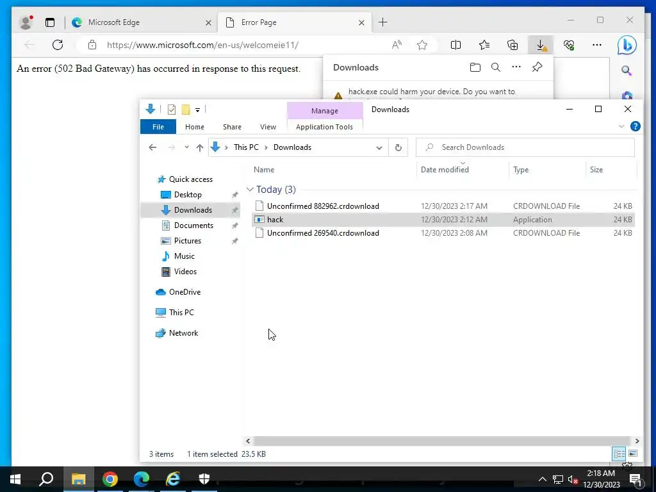Viewport: 656px width, 492px height.
Task: Expand address bar history dropdown
Action: pos(379,148)
